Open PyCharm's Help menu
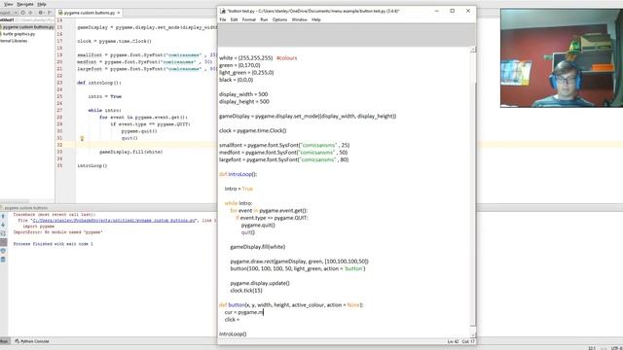Image resolution: width=623 pixels, height=350 pixels. click(42, 4)
